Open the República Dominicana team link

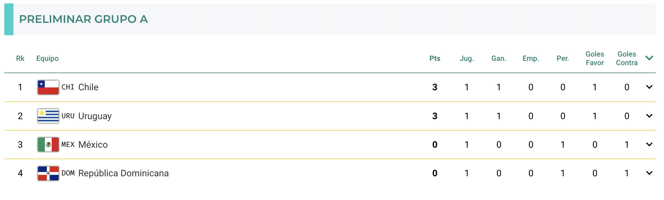pos(123,173)
